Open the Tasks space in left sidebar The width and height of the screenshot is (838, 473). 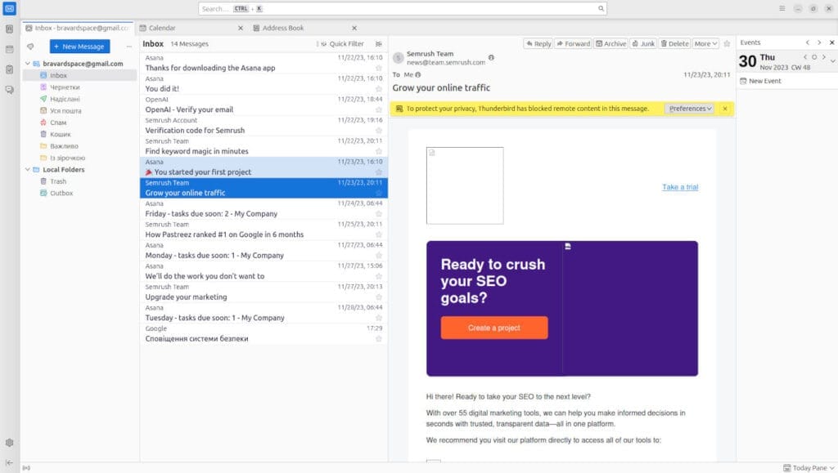point(9,69)
